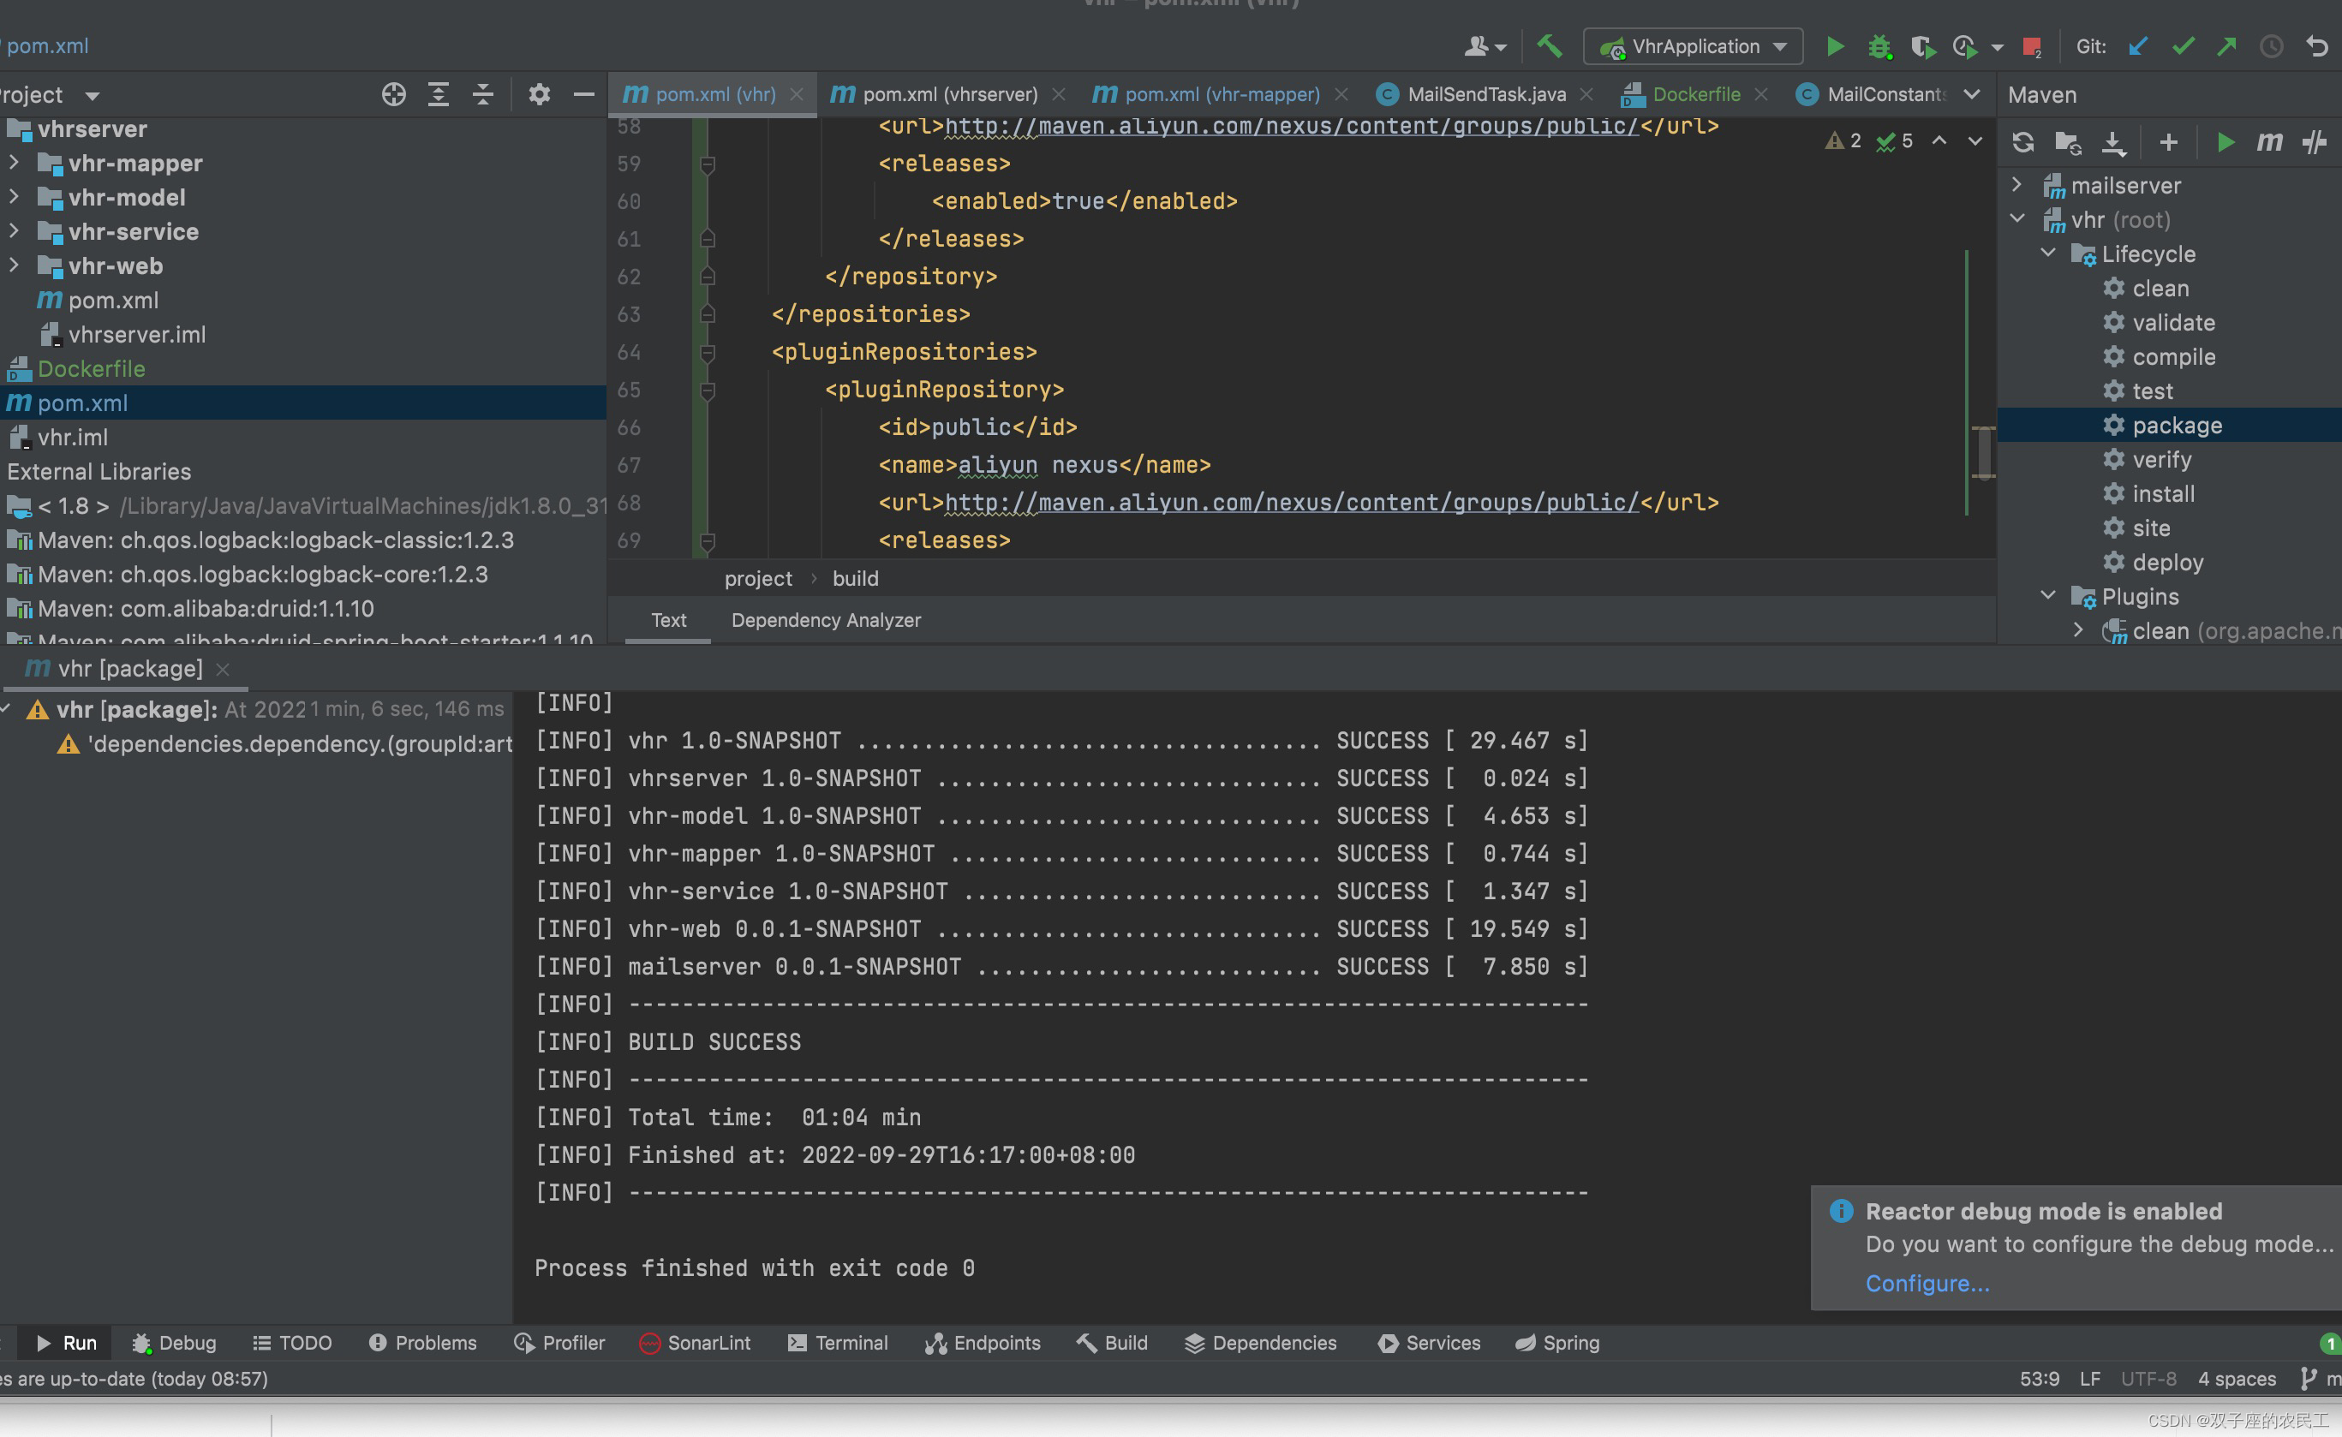
Task: Toggle Skip Tests mode in Maven panel
Action: (x=2316, y=142)
